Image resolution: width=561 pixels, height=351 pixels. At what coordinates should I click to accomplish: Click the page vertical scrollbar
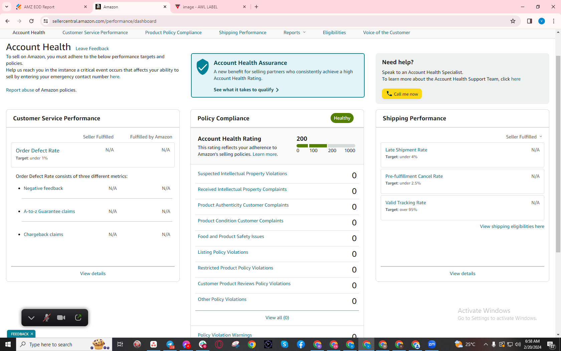558,154
